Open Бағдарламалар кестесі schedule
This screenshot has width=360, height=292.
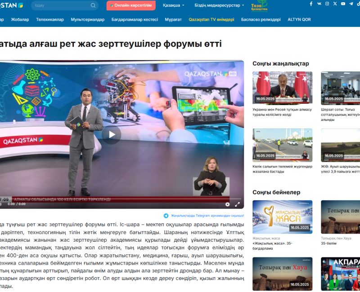tap(135, 19)
